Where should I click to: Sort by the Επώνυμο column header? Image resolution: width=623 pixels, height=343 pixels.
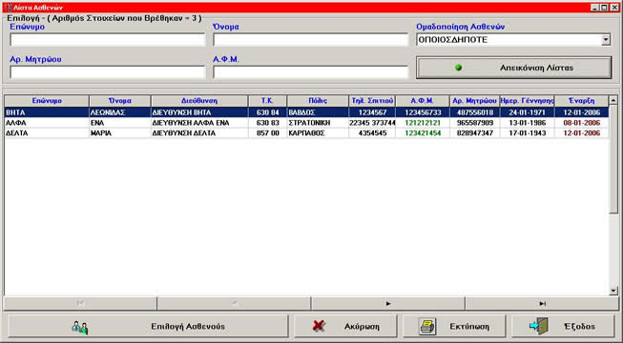tap(47, 101)
